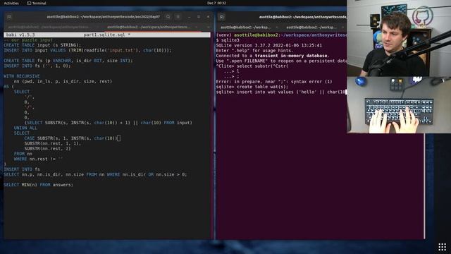This screenshot has height=254, width=451.
Task: Click the 'CREATE TABLE input' line
Action: coord(42,45)
